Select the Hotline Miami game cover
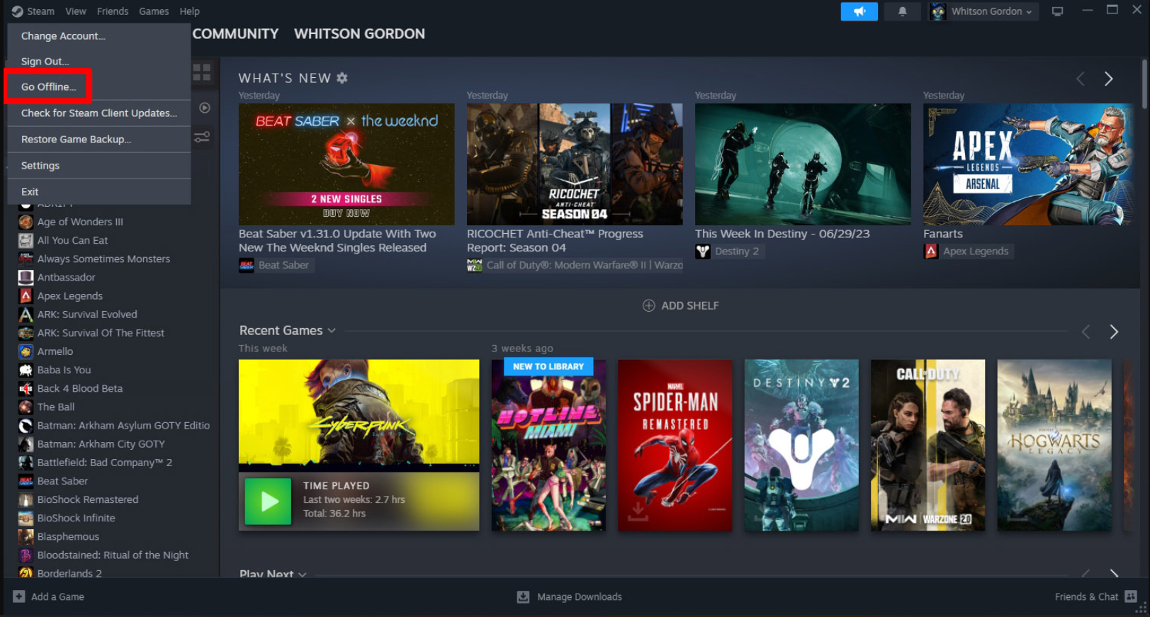This screenshot has height=617, width=1150. [548, 445]
